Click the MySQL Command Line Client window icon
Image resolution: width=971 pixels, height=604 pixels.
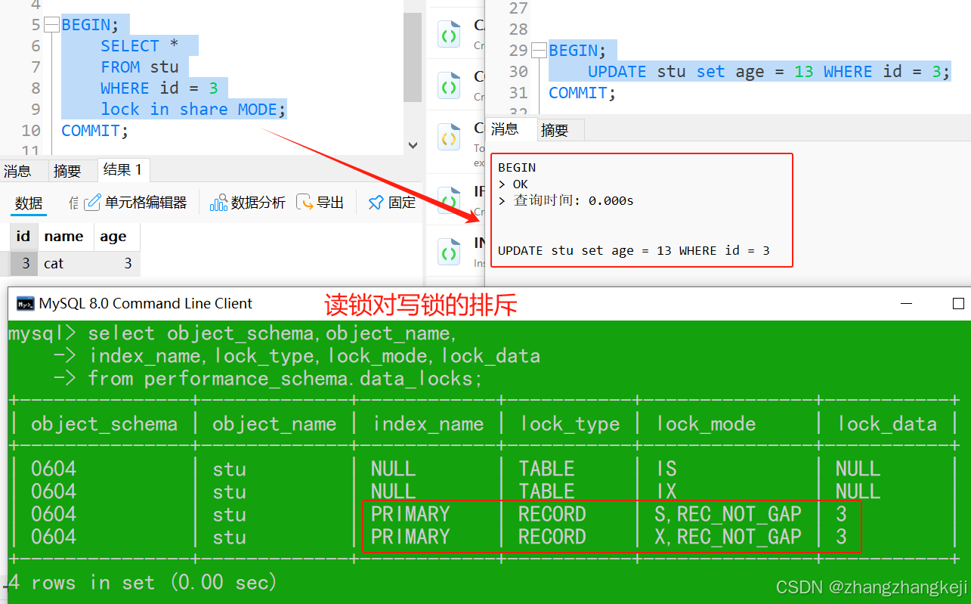coord(25,304)
